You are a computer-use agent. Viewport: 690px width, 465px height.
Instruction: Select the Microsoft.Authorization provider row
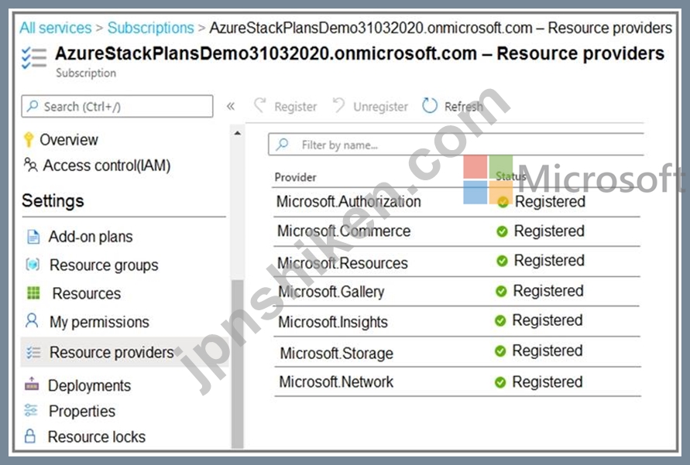coord(456,202)
